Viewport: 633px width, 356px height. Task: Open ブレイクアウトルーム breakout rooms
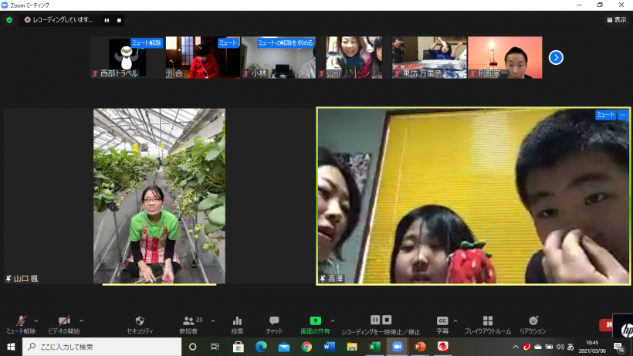tap(487, 320)
